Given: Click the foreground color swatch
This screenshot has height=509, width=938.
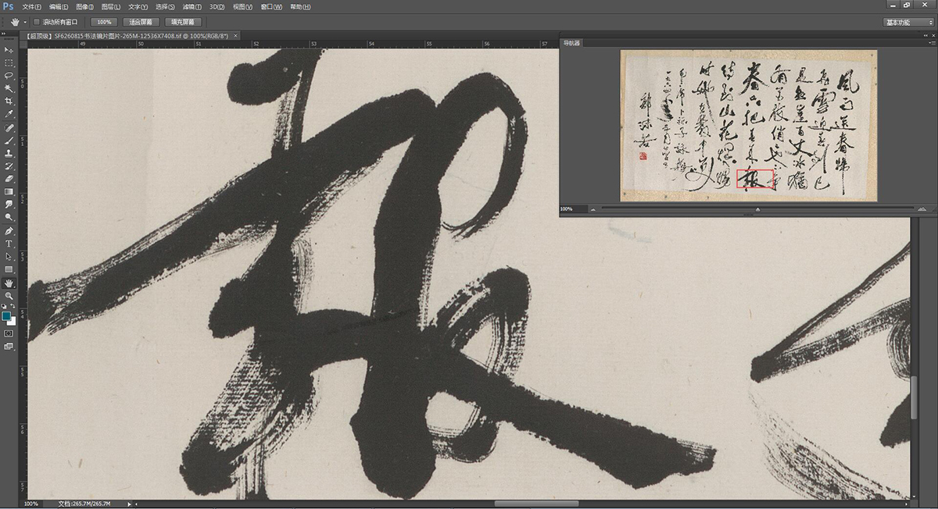Looking at the screenshot, I should coord(6,316).
